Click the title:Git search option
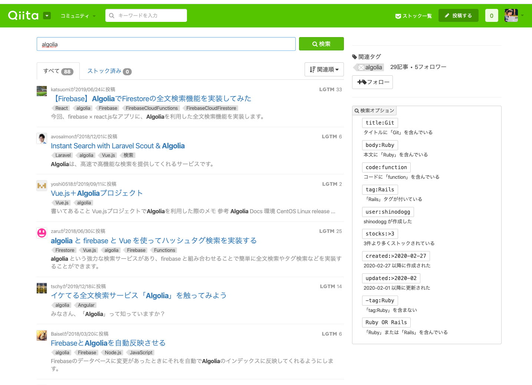This screenshot has height=385, width=532. coord(380,123)
